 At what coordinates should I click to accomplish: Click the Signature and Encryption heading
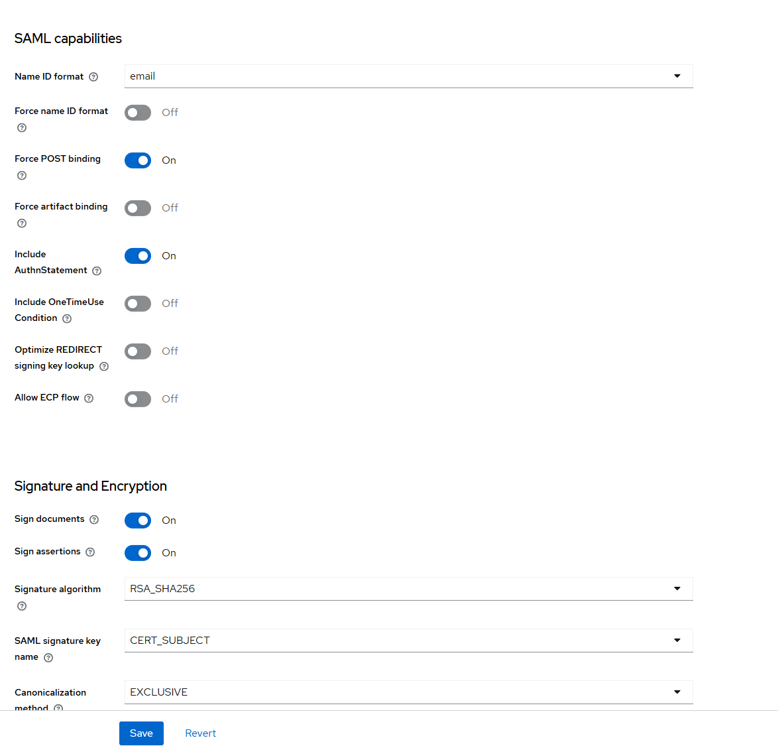pyautogui.click(x=90, y=486)
